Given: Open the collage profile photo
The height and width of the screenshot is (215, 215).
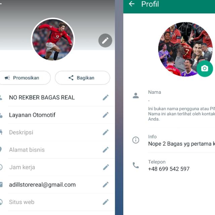Looking at the screenshot, I should [185, 49].
